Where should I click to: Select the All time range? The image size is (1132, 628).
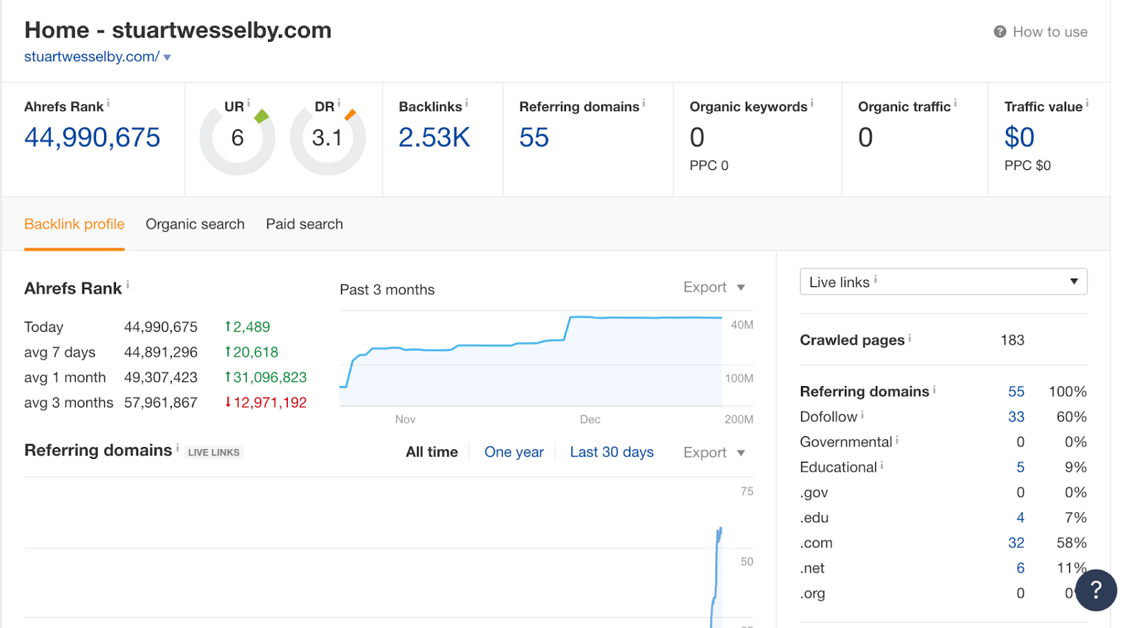click(x=432, y=452)
